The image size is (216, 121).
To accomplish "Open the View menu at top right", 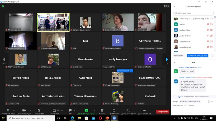I will pos(166,6).
